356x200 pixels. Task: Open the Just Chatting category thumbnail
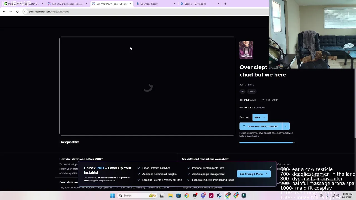point(246,50)
